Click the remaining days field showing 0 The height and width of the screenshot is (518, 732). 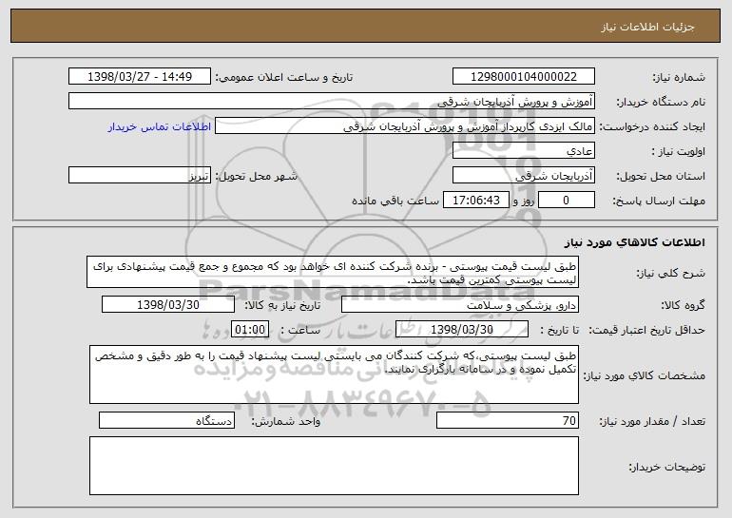567,201
